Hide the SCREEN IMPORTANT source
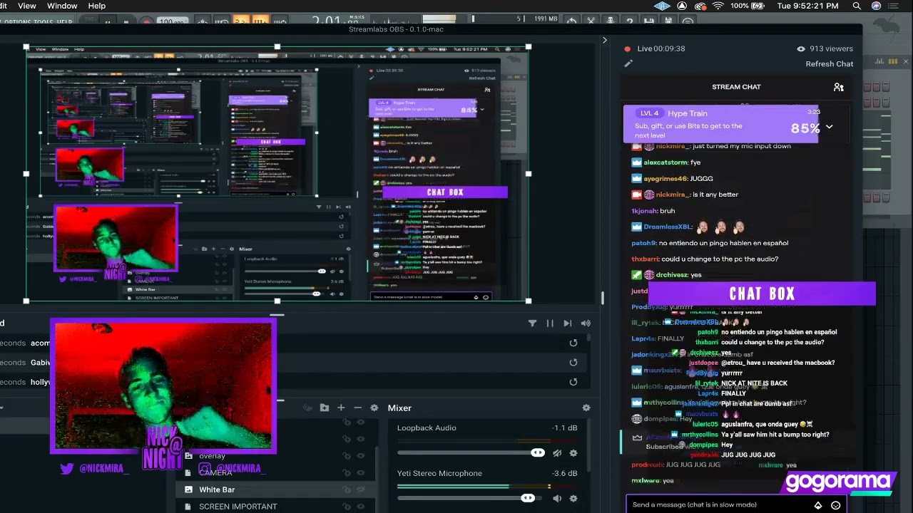 point(360,507)
